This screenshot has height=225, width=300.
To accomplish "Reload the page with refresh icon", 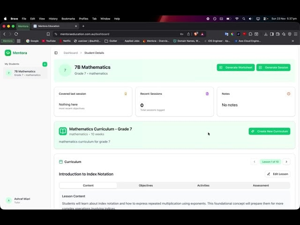I will tap(16, 34).
